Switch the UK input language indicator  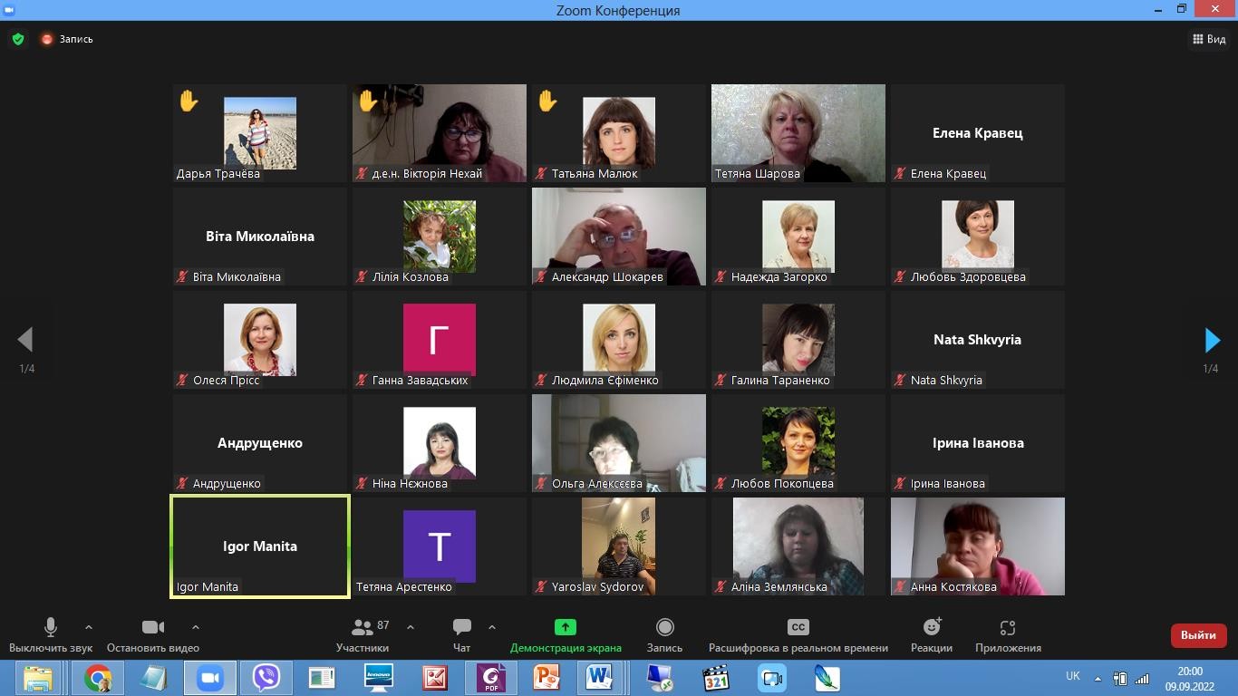[x=1073, y=676]
